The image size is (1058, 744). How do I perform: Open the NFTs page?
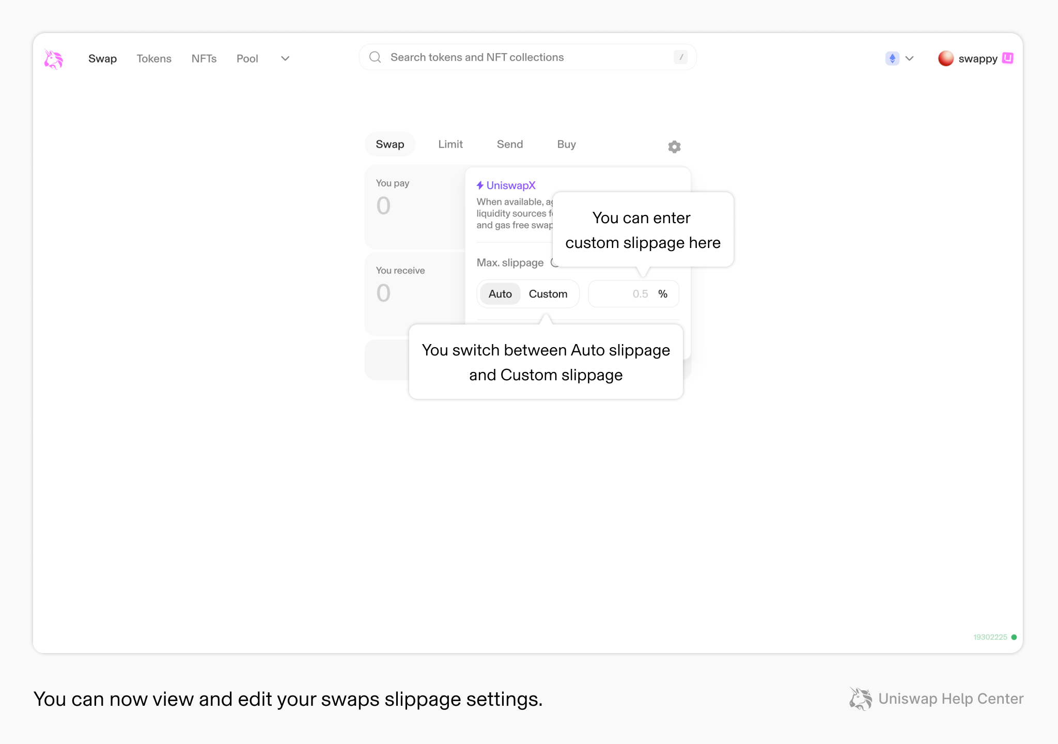click(x=204, y=58)
